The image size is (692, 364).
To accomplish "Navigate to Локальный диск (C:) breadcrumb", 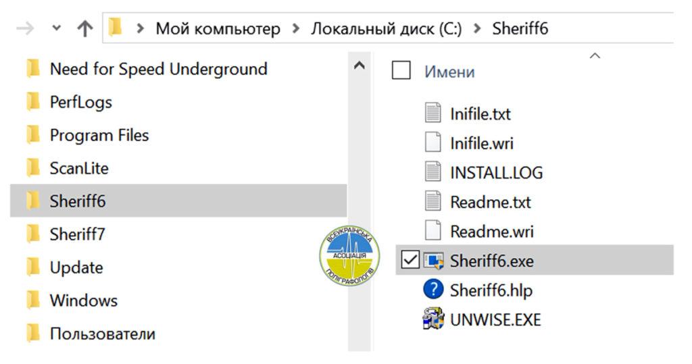I will coord(386,29).
